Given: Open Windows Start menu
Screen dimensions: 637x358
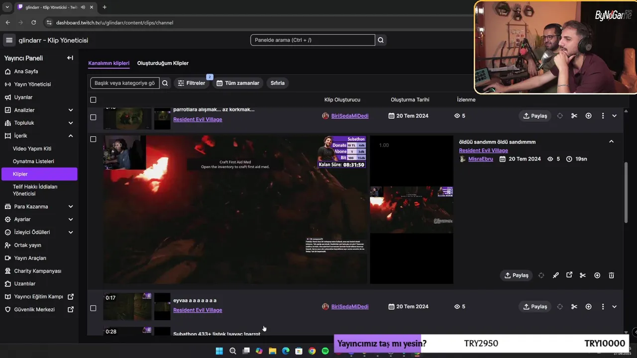Looking at the screenshot, I should click(219, 351).
